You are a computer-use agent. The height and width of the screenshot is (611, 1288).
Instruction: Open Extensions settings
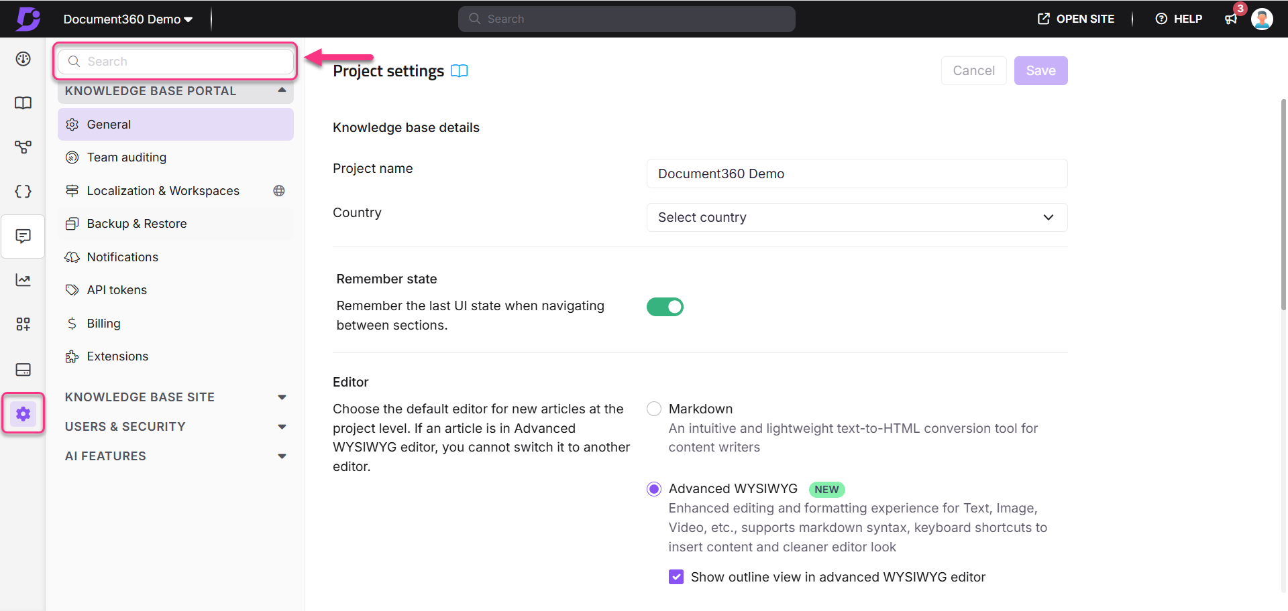pos(176,356)
